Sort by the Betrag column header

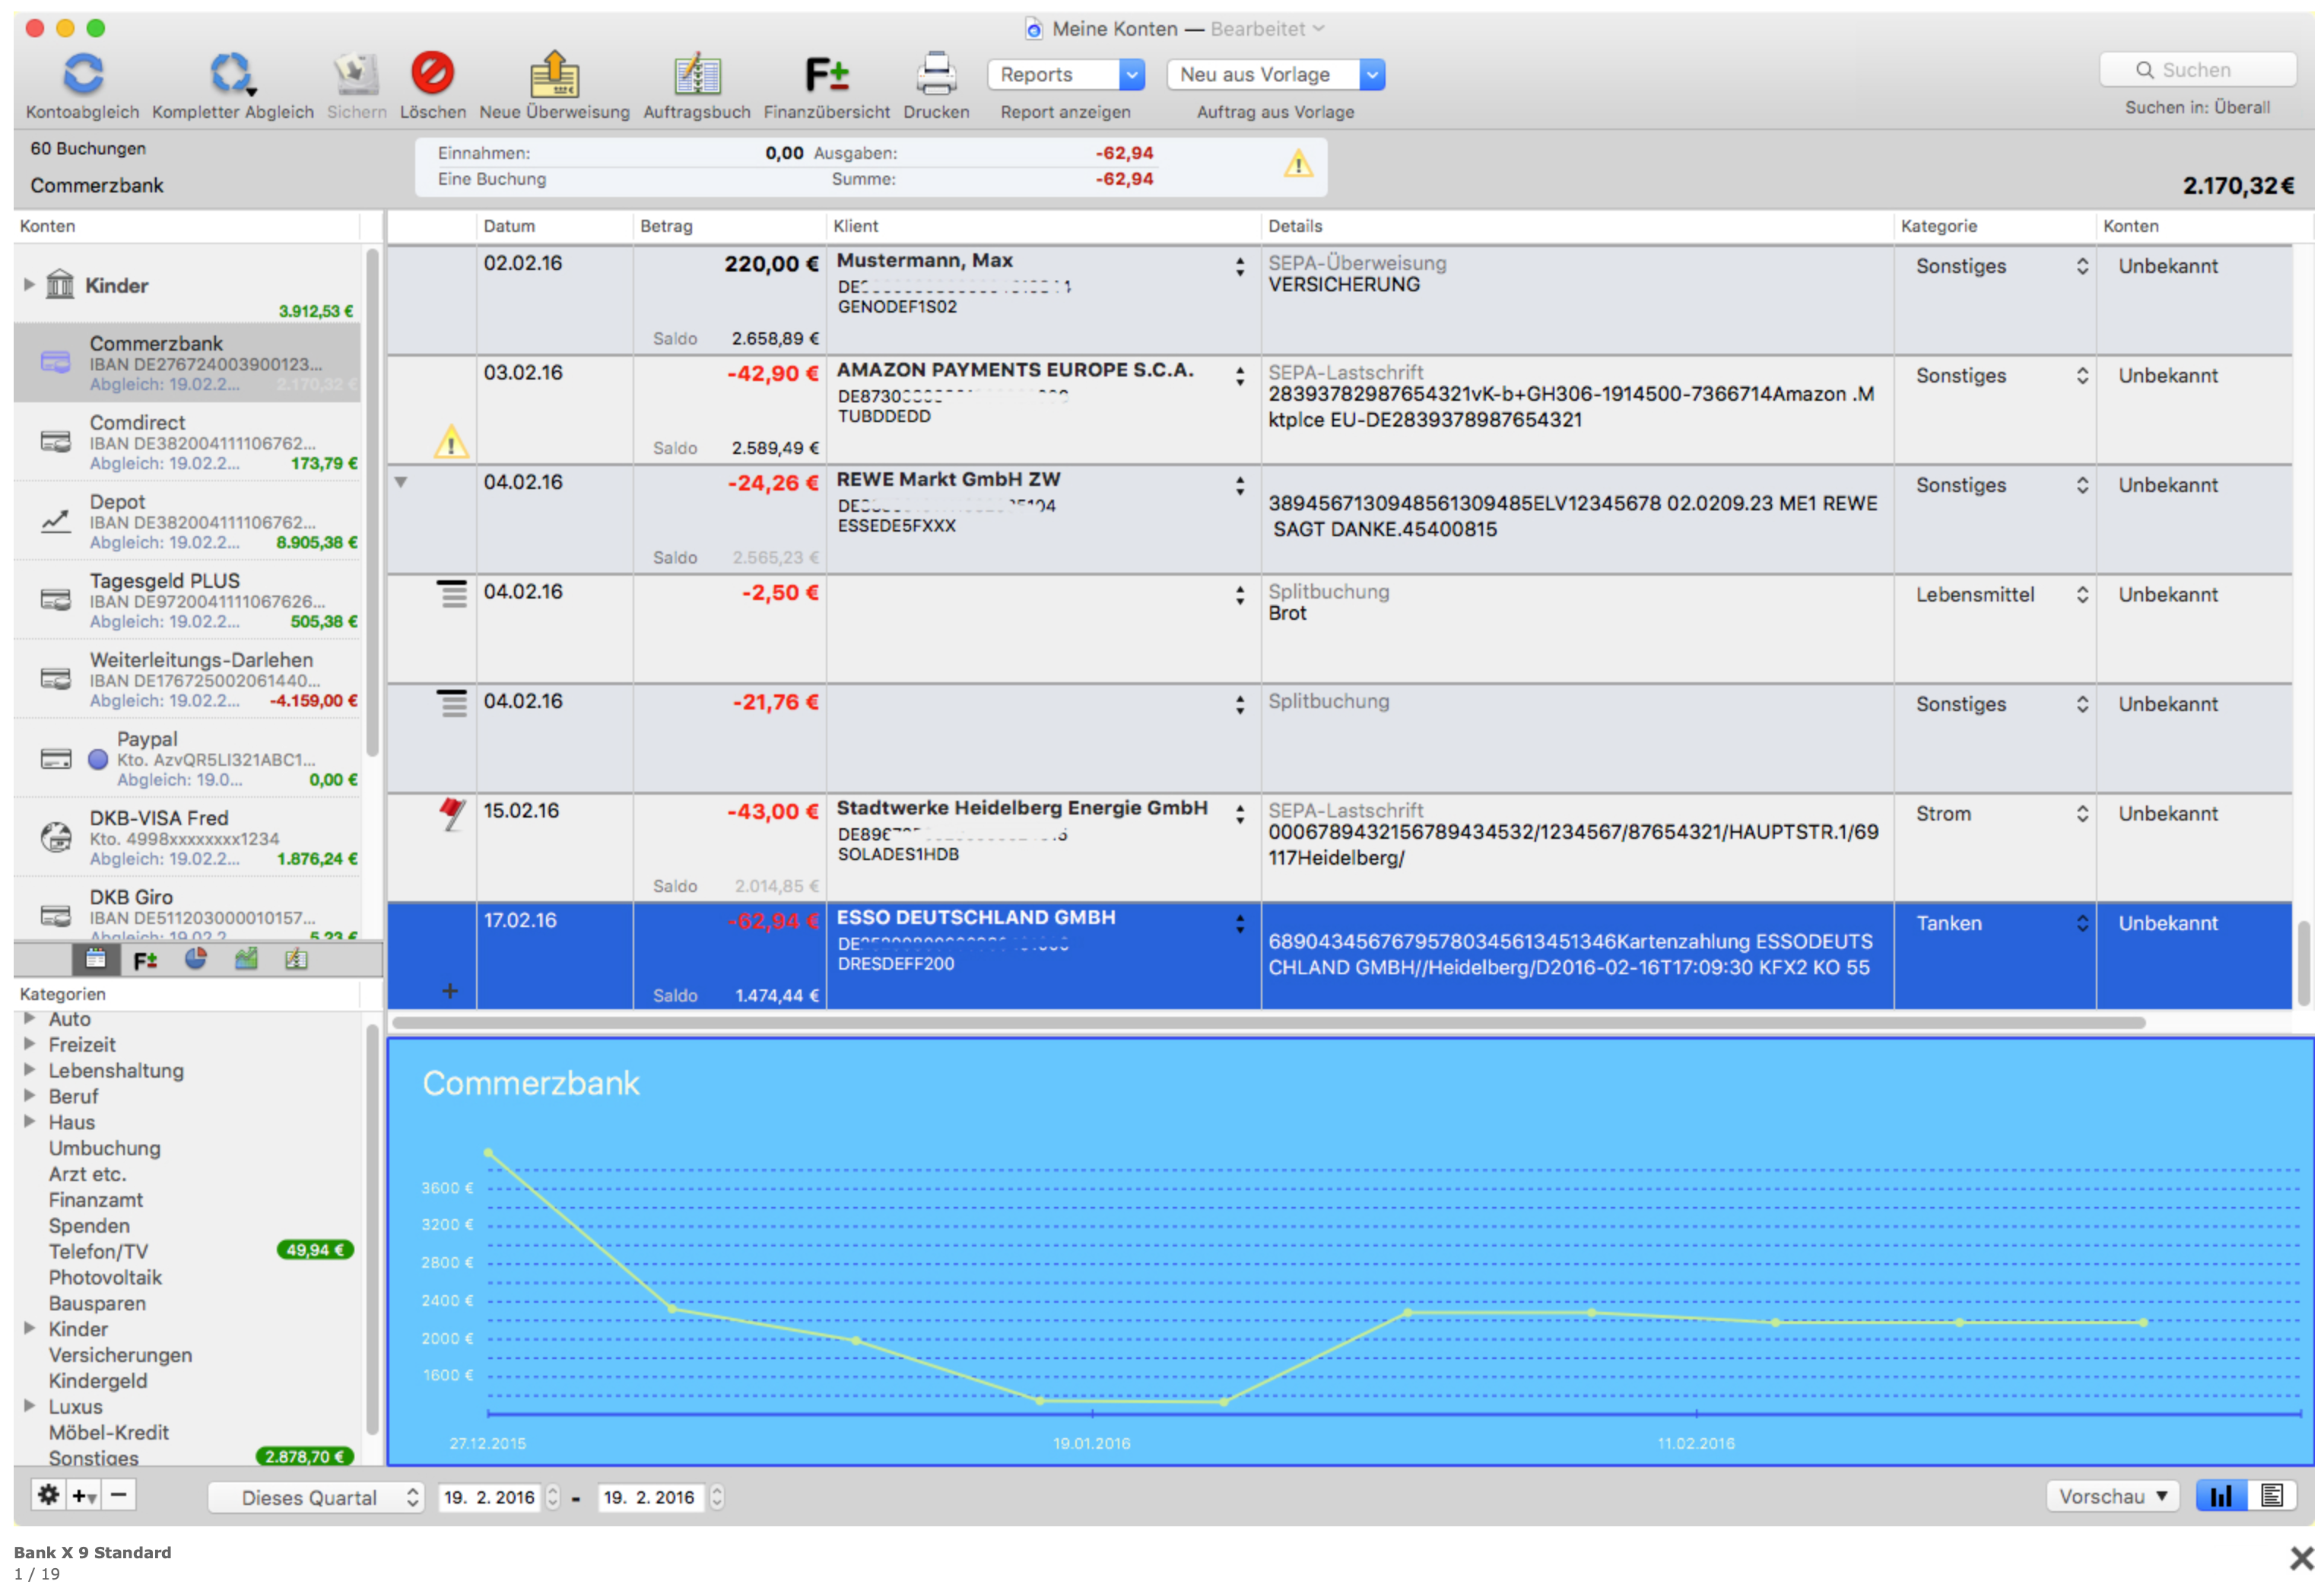pos(730,226)
